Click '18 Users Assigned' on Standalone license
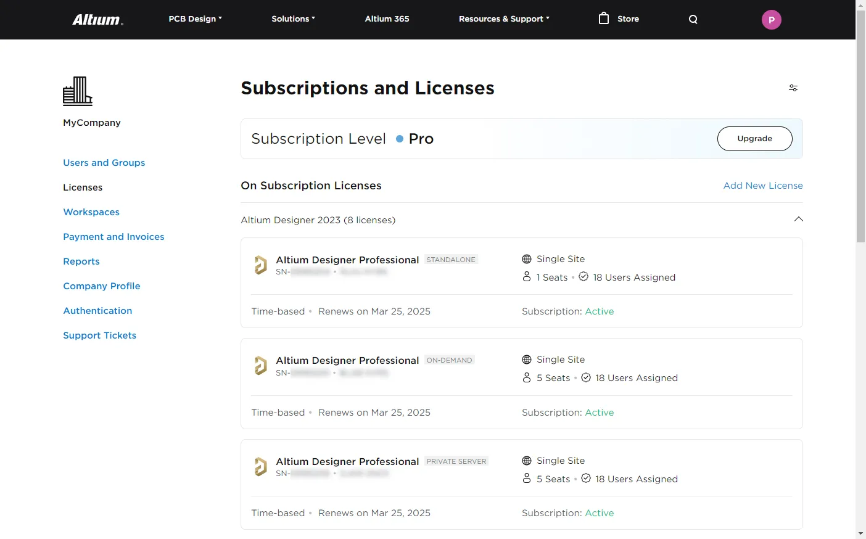The width and height of the screenshot is (866, 539). point(634,278)
